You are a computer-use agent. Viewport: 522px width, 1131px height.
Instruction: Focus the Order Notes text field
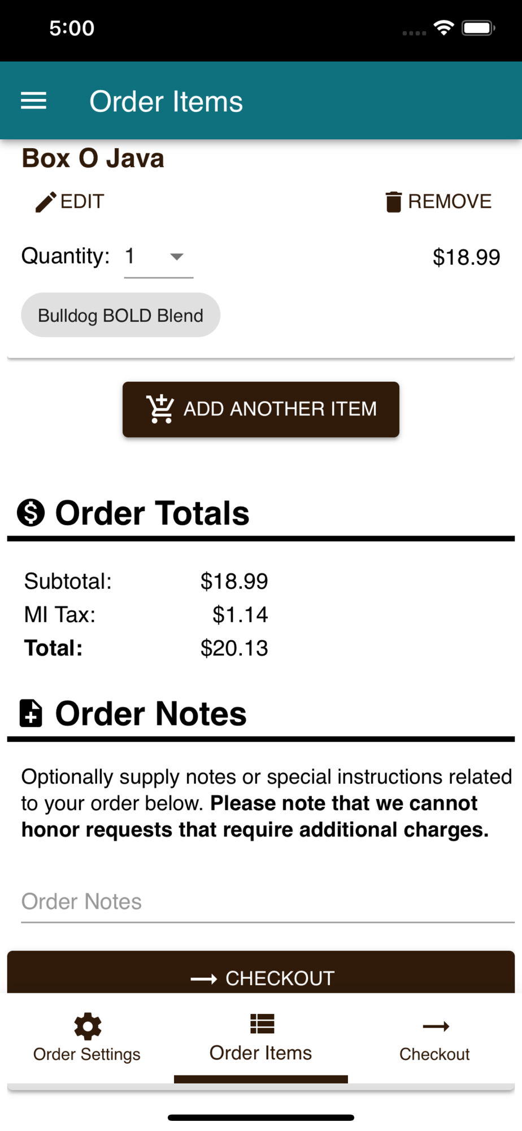tap(268, 901)
